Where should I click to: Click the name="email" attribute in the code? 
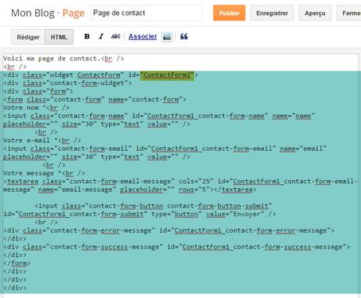pyautogui.click(x=303, y=149)
